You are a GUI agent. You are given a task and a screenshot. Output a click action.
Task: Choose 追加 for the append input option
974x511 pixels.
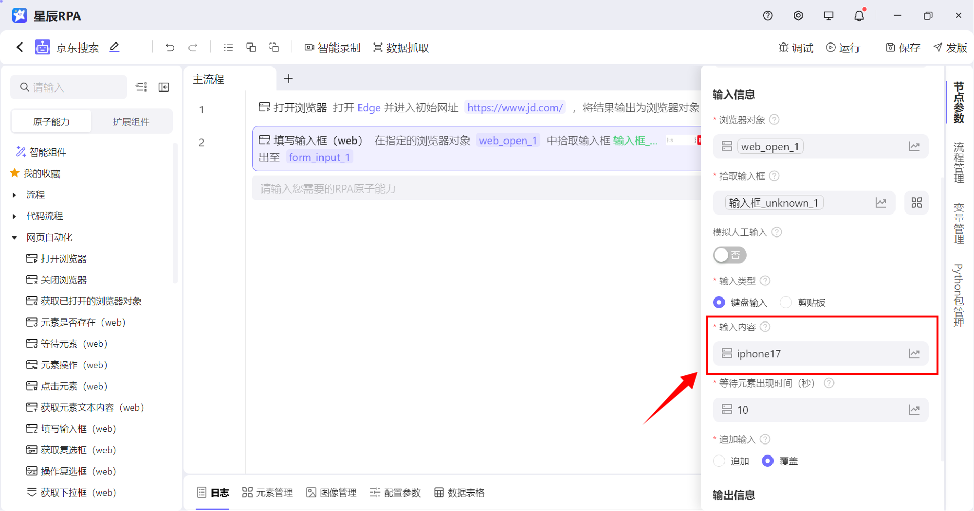coord(719,460)
